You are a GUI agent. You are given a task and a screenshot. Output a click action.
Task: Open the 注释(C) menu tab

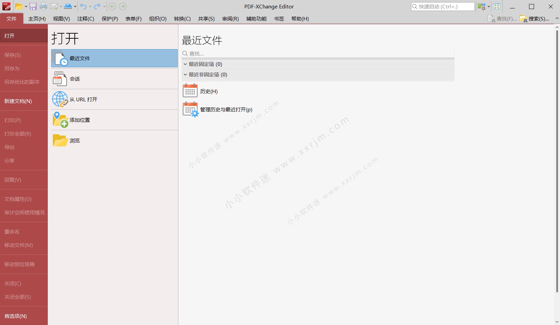85,19
